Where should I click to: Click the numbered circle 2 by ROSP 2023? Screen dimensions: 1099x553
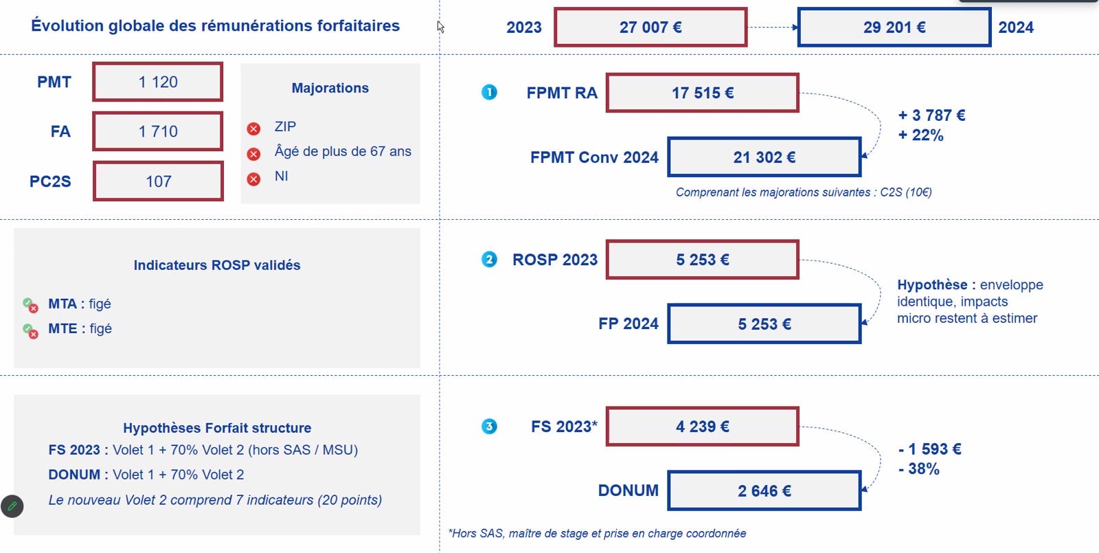489,259
